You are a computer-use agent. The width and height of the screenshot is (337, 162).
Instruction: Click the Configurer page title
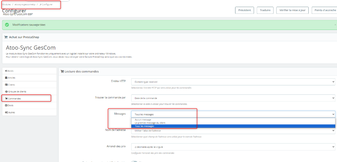click(x=14, y=11)
